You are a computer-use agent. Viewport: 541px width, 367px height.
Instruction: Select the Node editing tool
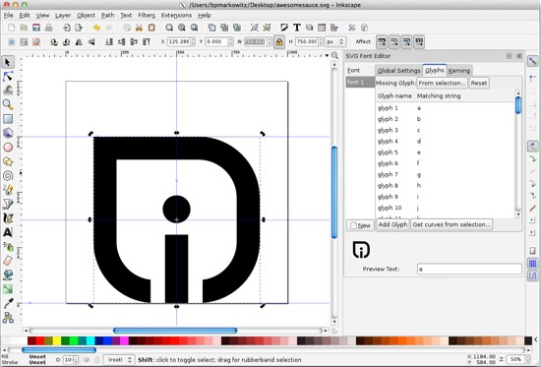coord(8,77)
